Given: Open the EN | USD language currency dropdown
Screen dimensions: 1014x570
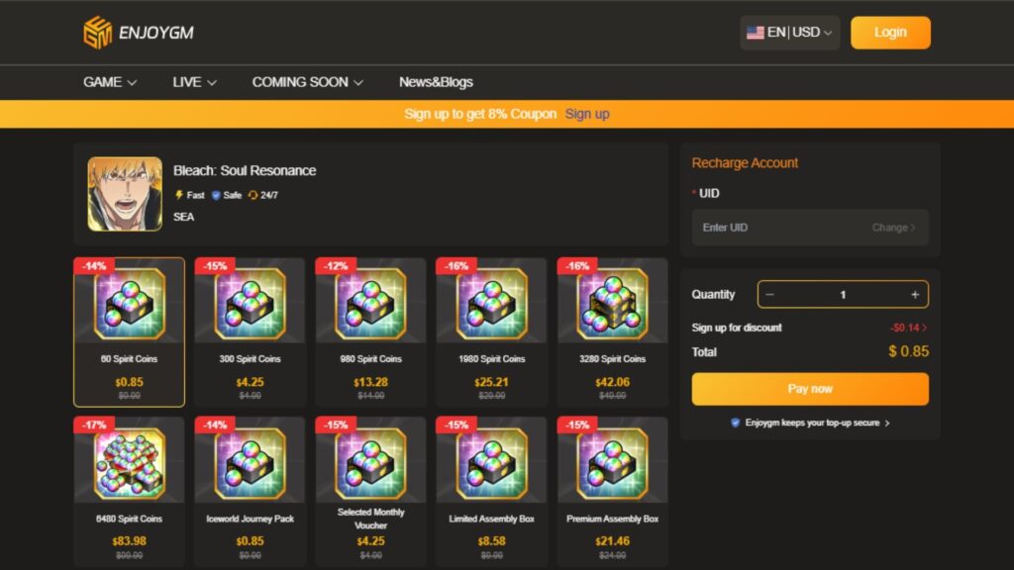Looking at the screenshot, I should [x=789, y=33].
